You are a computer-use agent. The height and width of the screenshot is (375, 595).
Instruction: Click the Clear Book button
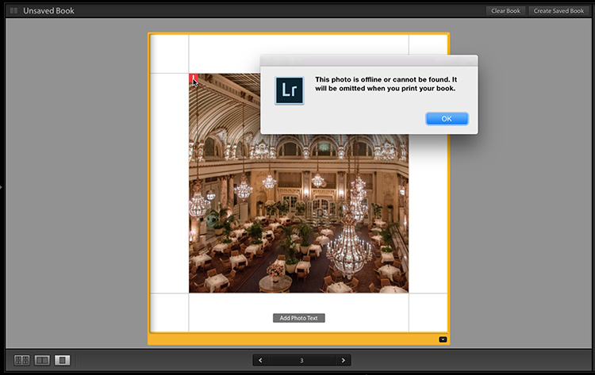point(505,11)
